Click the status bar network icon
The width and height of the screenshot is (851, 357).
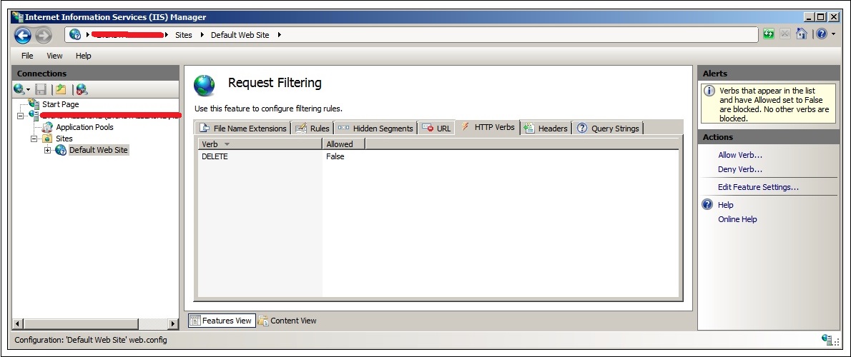(828, 340)
